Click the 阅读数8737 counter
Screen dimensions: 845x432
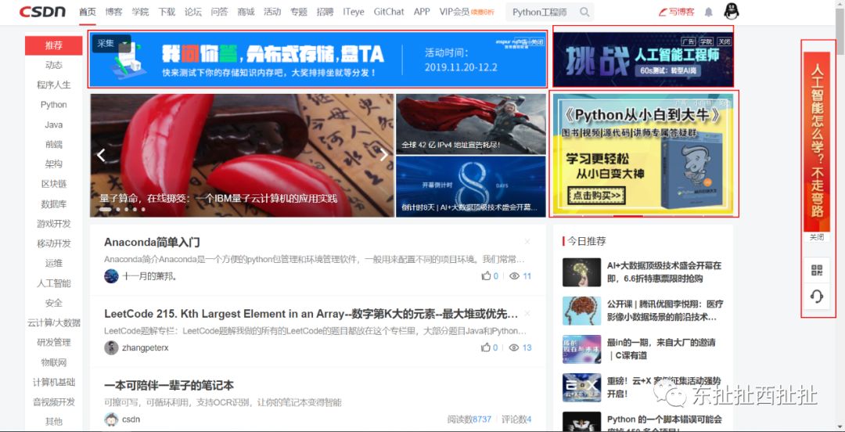click(x=469, y=419)
